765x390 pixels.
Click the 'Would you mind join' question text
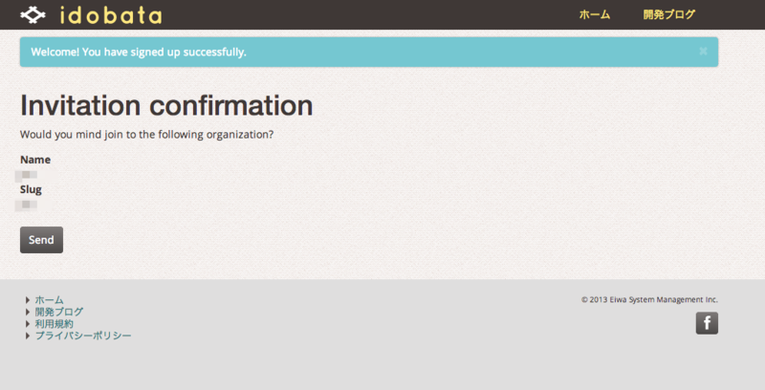pos(147,135)
